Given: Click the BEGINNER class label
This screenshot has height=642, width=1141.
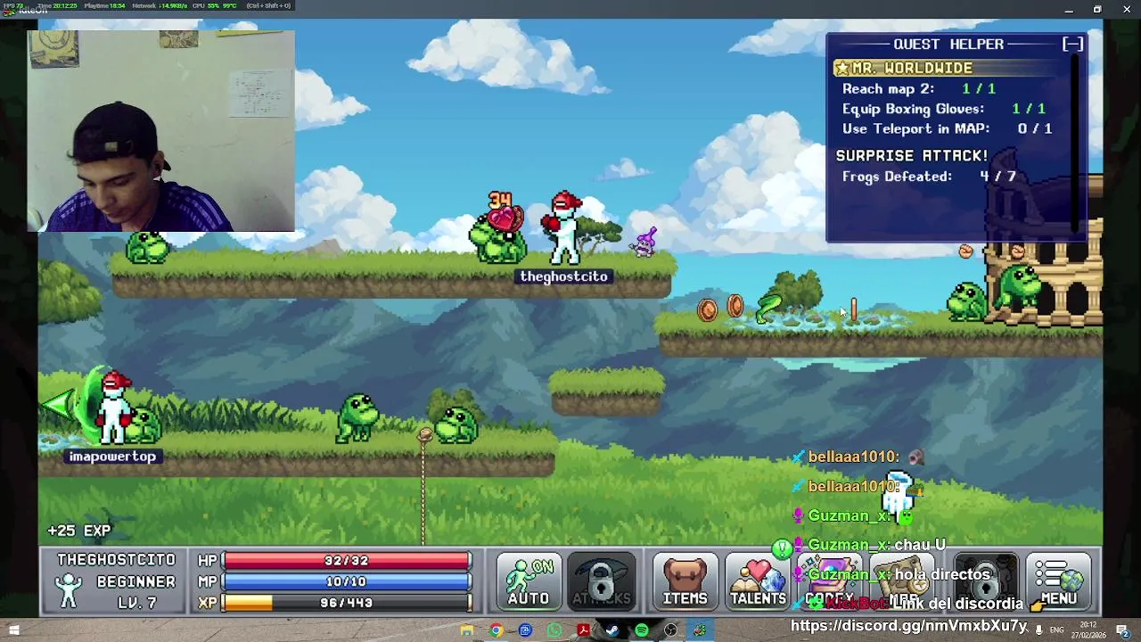Looking at the screenshot, I should (135, 581).
